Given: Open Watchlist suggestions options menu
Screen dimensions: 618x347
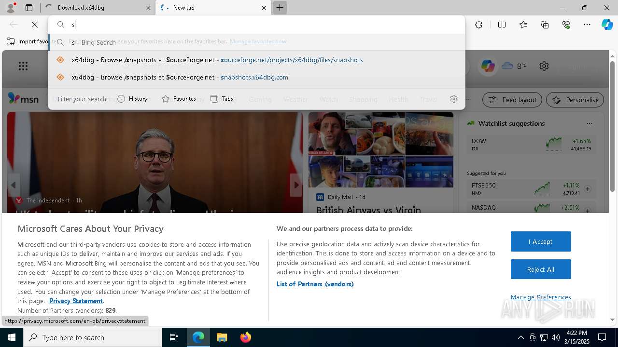Looking at the screenshot, I should pyautogui.click(x=589, y=123).
